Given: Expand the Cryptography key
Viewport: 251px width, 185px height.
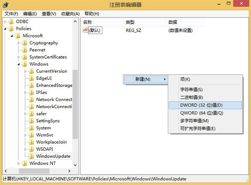Looking at the screenshot, I should click(x=18, y=43).
